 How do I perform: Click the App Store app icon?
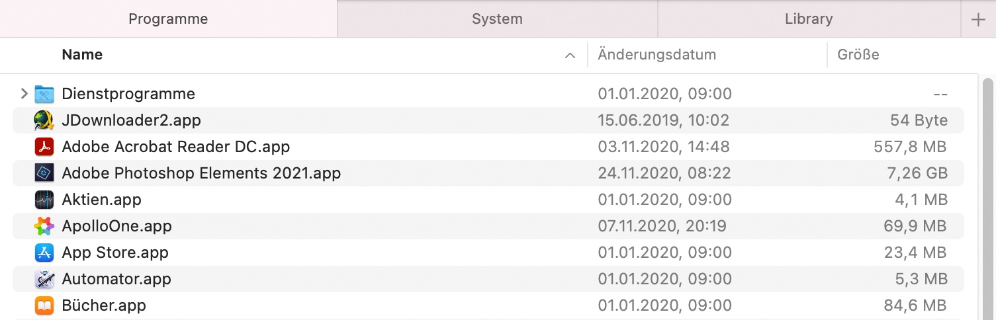[44, 253]
